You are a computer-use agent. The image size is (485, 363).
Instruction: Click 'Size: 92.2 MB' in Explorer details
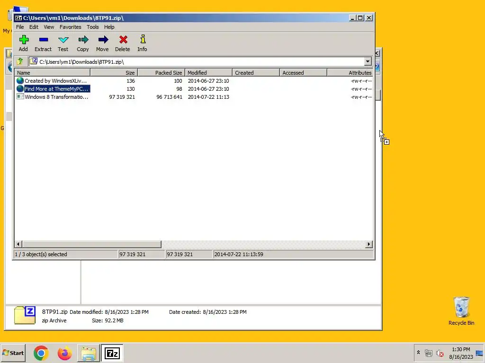click(108, 320)
